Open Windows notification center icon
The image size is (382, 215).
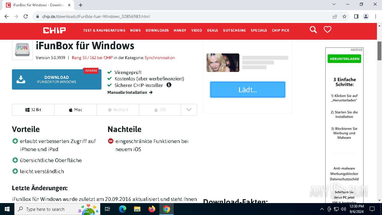pyautogui.click(x=372, y=209)
